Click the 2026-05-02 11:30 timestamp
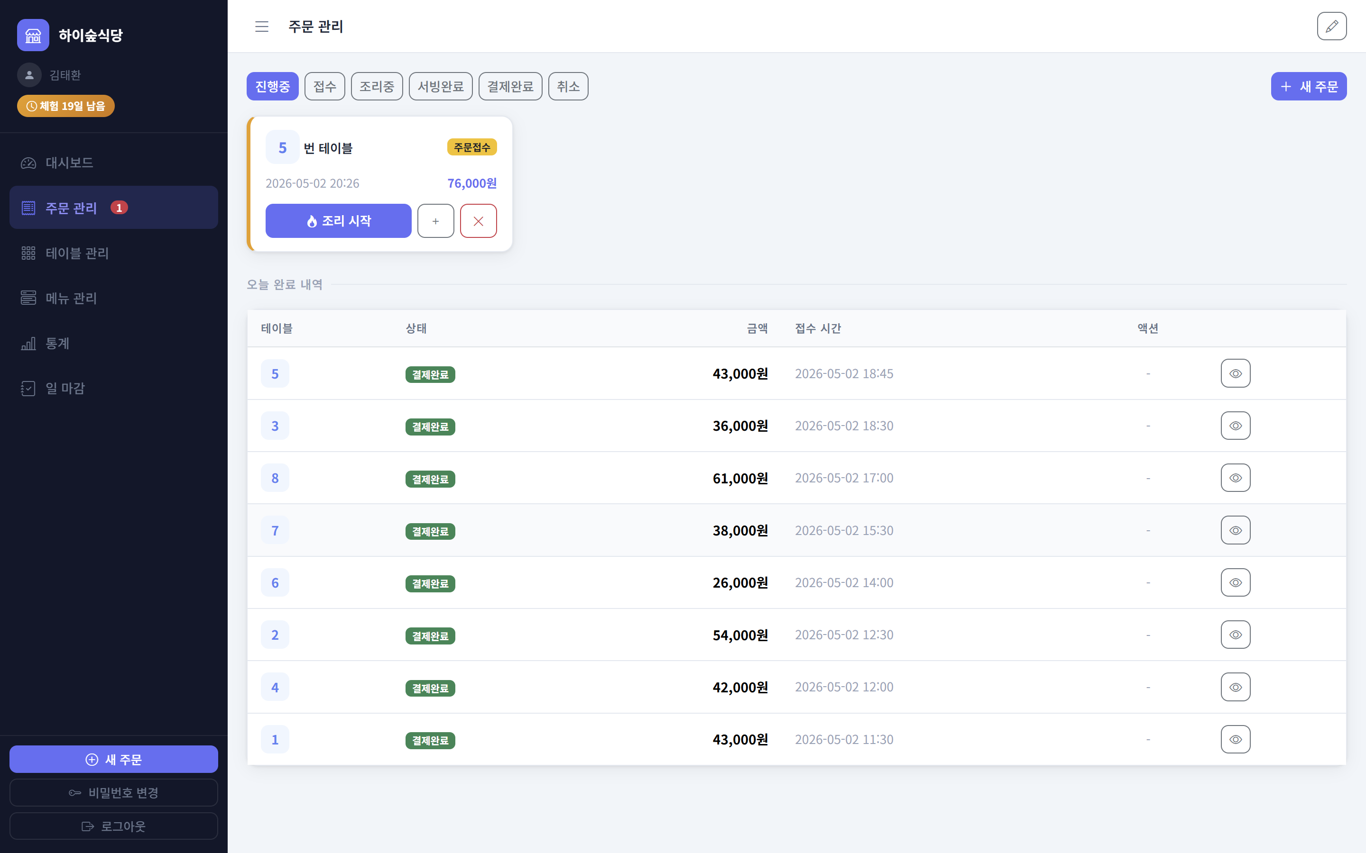 point(844,739)
